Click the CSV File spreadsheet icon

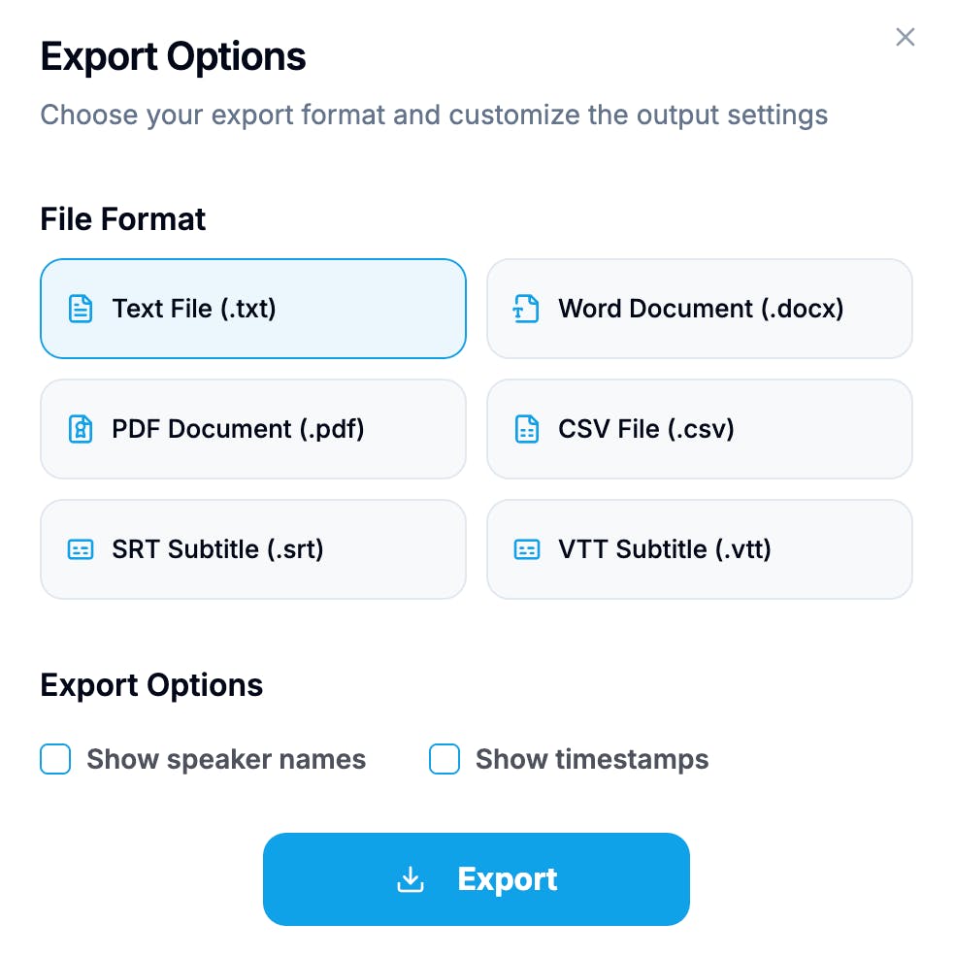(x=527, y=429)
